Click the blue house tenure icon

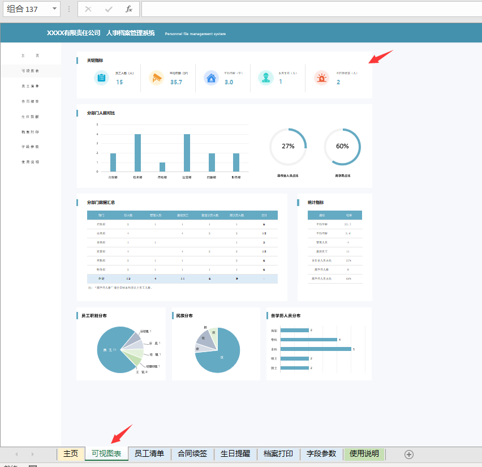[x=211, y=78]
